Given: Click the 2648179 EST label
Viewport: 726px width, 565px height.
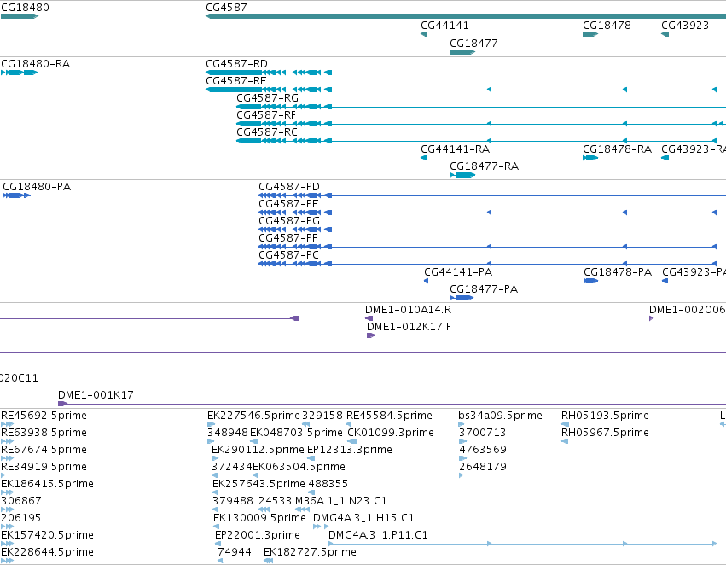Looking at the screenshot, I should click(x=483, y=467).
